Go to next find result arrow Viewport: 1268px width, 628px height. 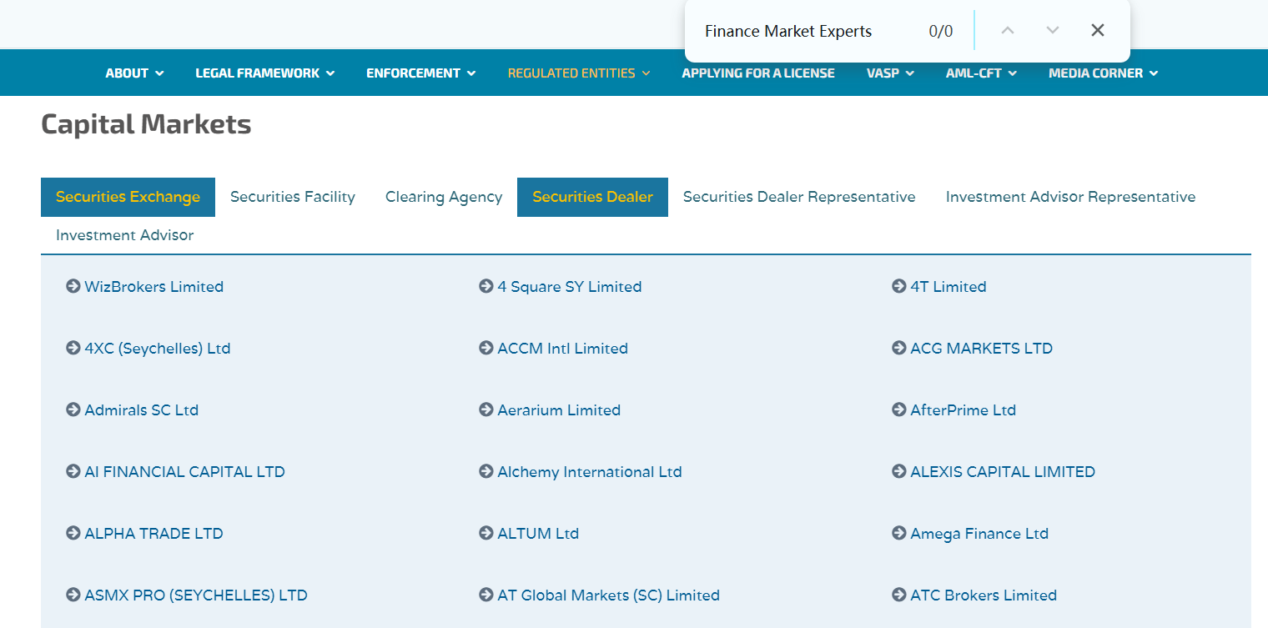point(1053,31)
